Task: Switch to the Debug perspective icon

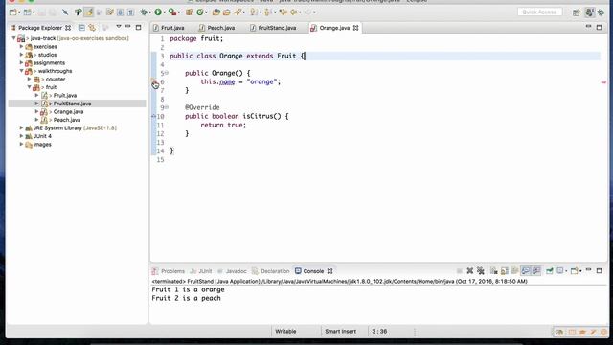Action: click(x=602, y=12)
